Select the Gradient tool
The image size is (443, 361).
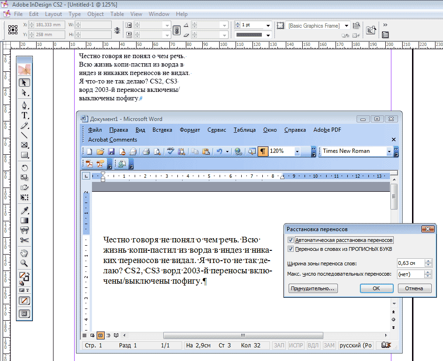tap(24, 220)
